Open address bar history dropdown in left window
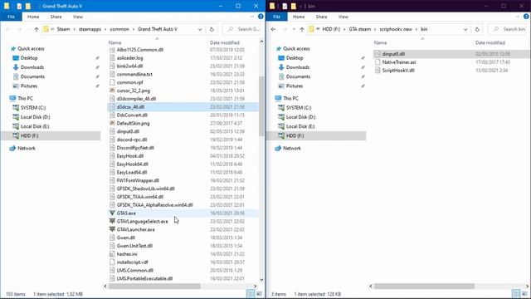This screenshot has height=299, width=531. tap(200, 30)
